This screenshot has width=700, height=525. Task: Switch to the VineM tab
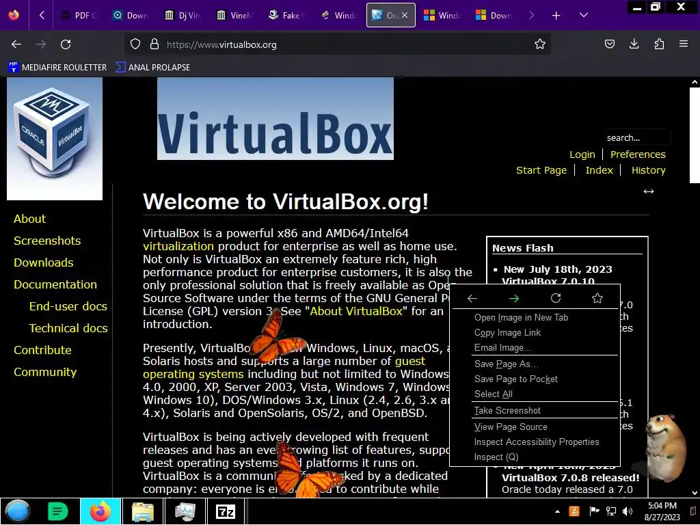point(234,16)
